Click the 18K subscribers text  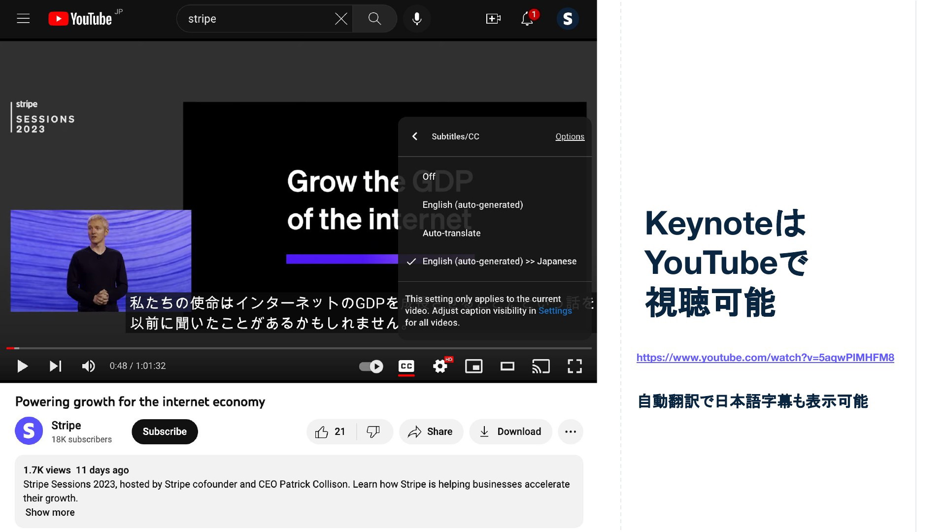[81, 439]
